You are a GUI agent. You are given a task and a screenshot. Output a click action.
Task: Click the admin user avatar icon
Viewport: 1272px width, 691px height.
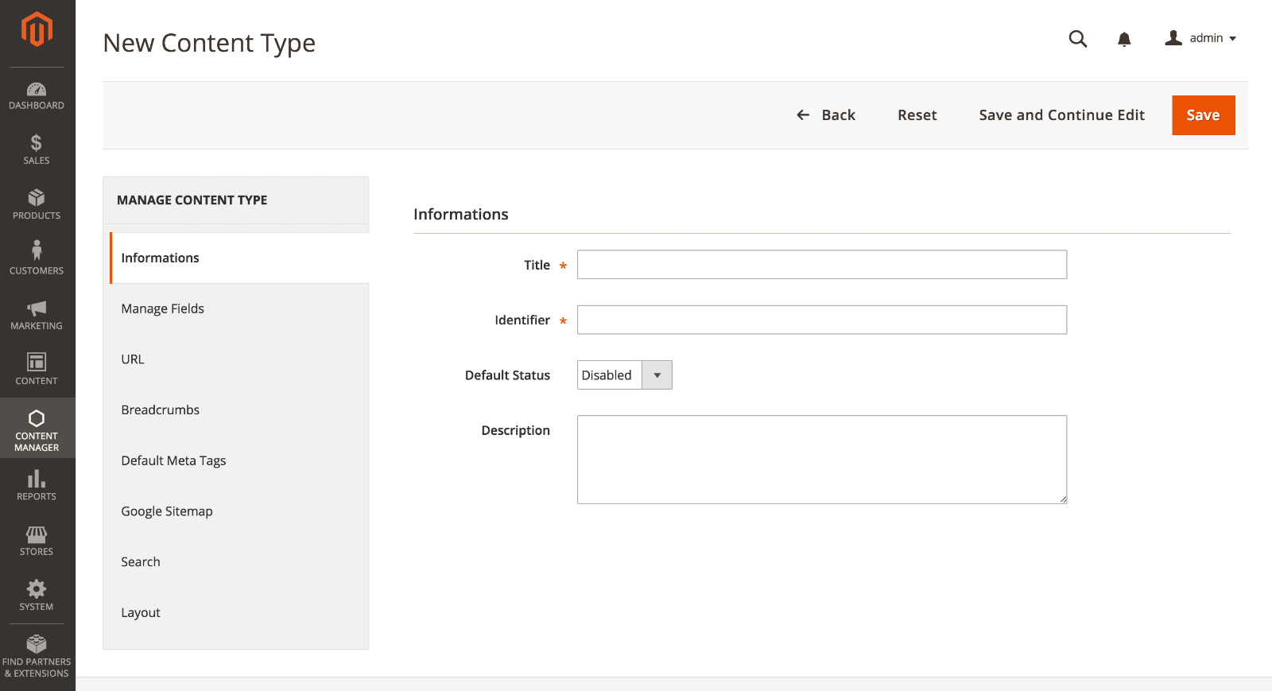click(x=1173, y=38)
